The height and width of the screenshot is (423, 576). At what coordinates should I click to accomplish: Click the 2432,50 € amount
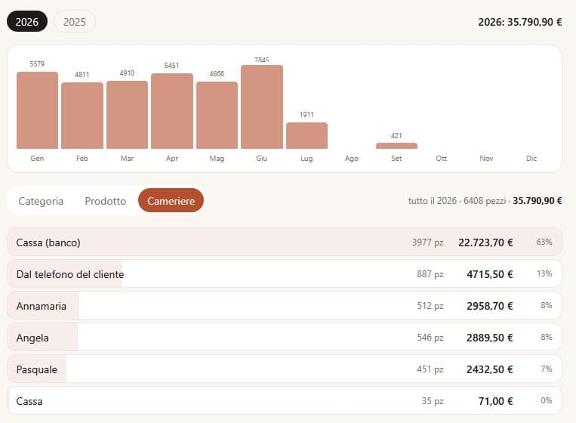(x=490, y=369)
